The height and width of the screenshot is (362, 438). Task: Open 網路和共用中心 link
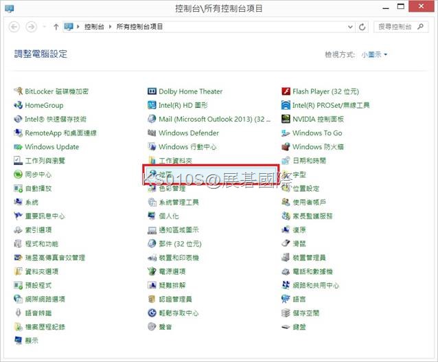tap(316, 285)
